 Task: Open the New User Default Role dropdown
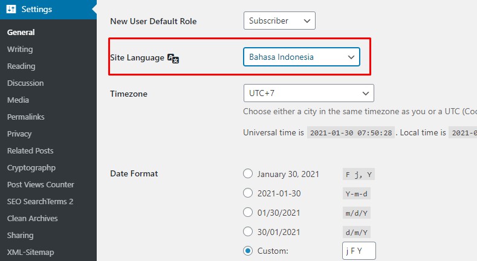pyautogui.click(x=279, y=21)
